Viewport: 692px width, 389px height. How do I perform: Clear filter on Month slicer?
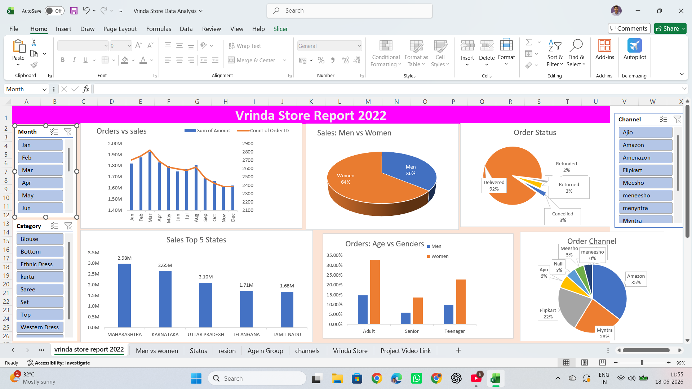point(68,132)
